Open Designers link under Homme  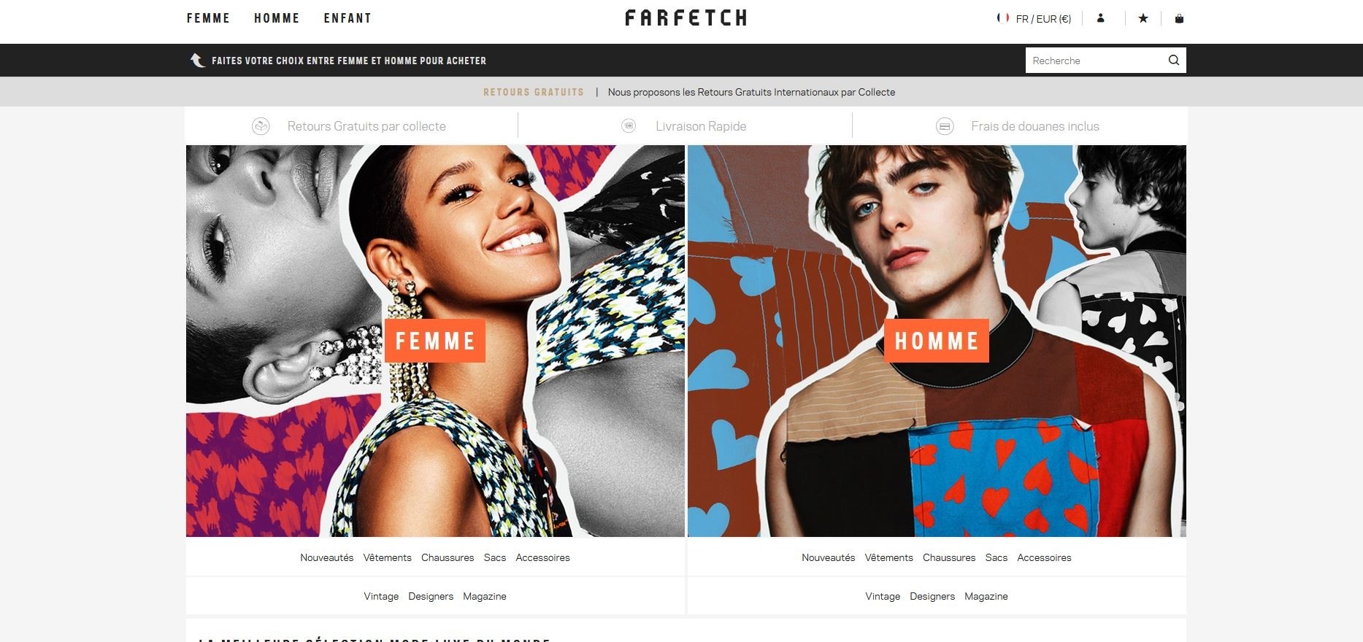click(x=932, y=596)
